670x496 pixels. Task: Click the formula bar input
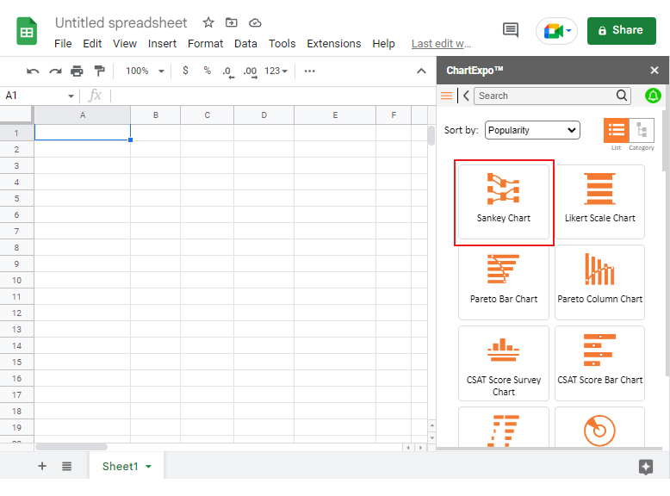[271, 96]
